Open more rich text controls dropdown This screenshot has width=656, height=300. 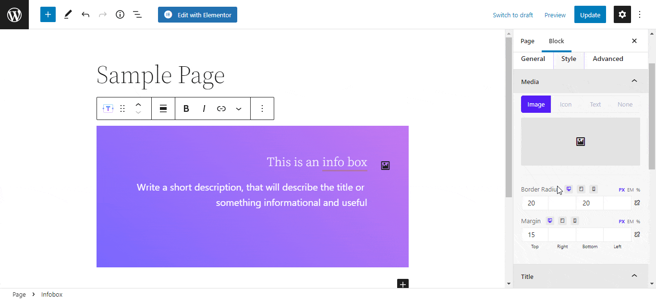[239, 108]
